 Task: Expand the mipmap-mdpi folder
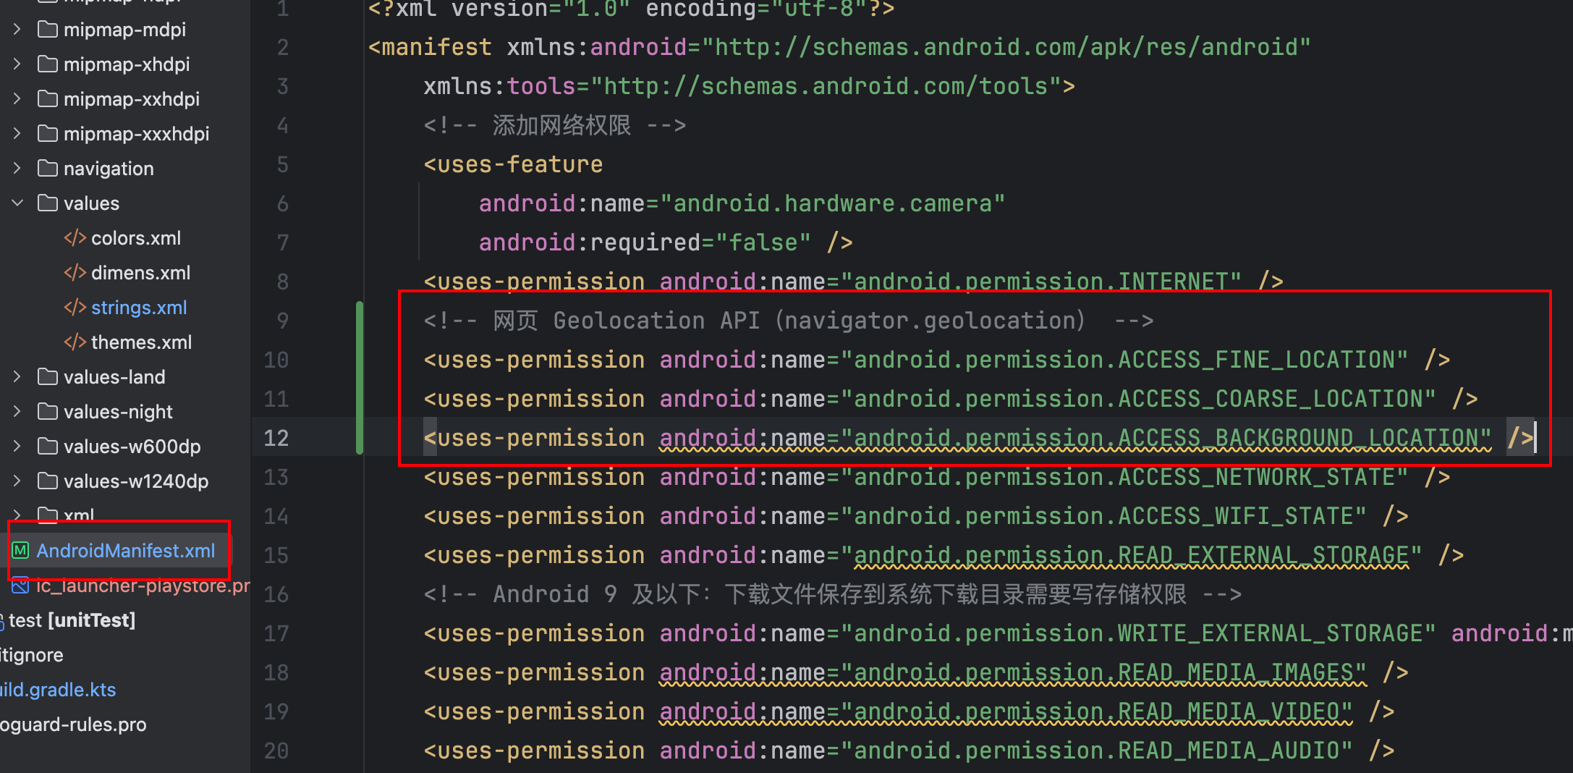pyautogui.click(x=17, y=30)
